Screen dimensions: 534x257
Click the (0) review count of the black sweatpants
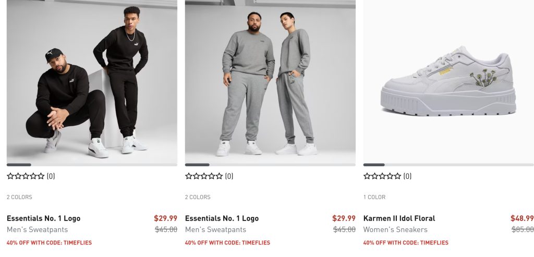[x=51, y=176]
